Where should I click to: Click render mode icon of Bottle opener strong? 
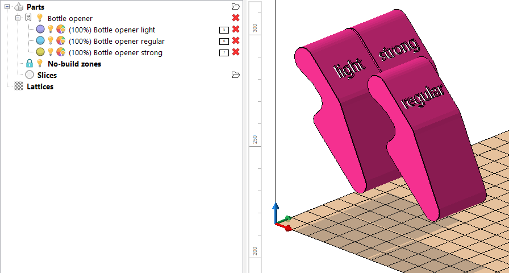click(61, 52)
